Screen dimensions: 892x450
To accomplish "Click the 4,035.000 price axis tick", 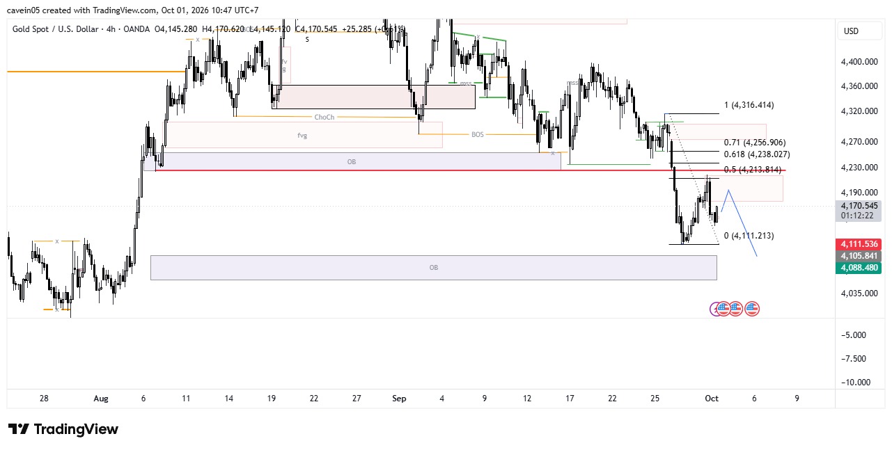I will pyautogui.click(x=858, y=294).
